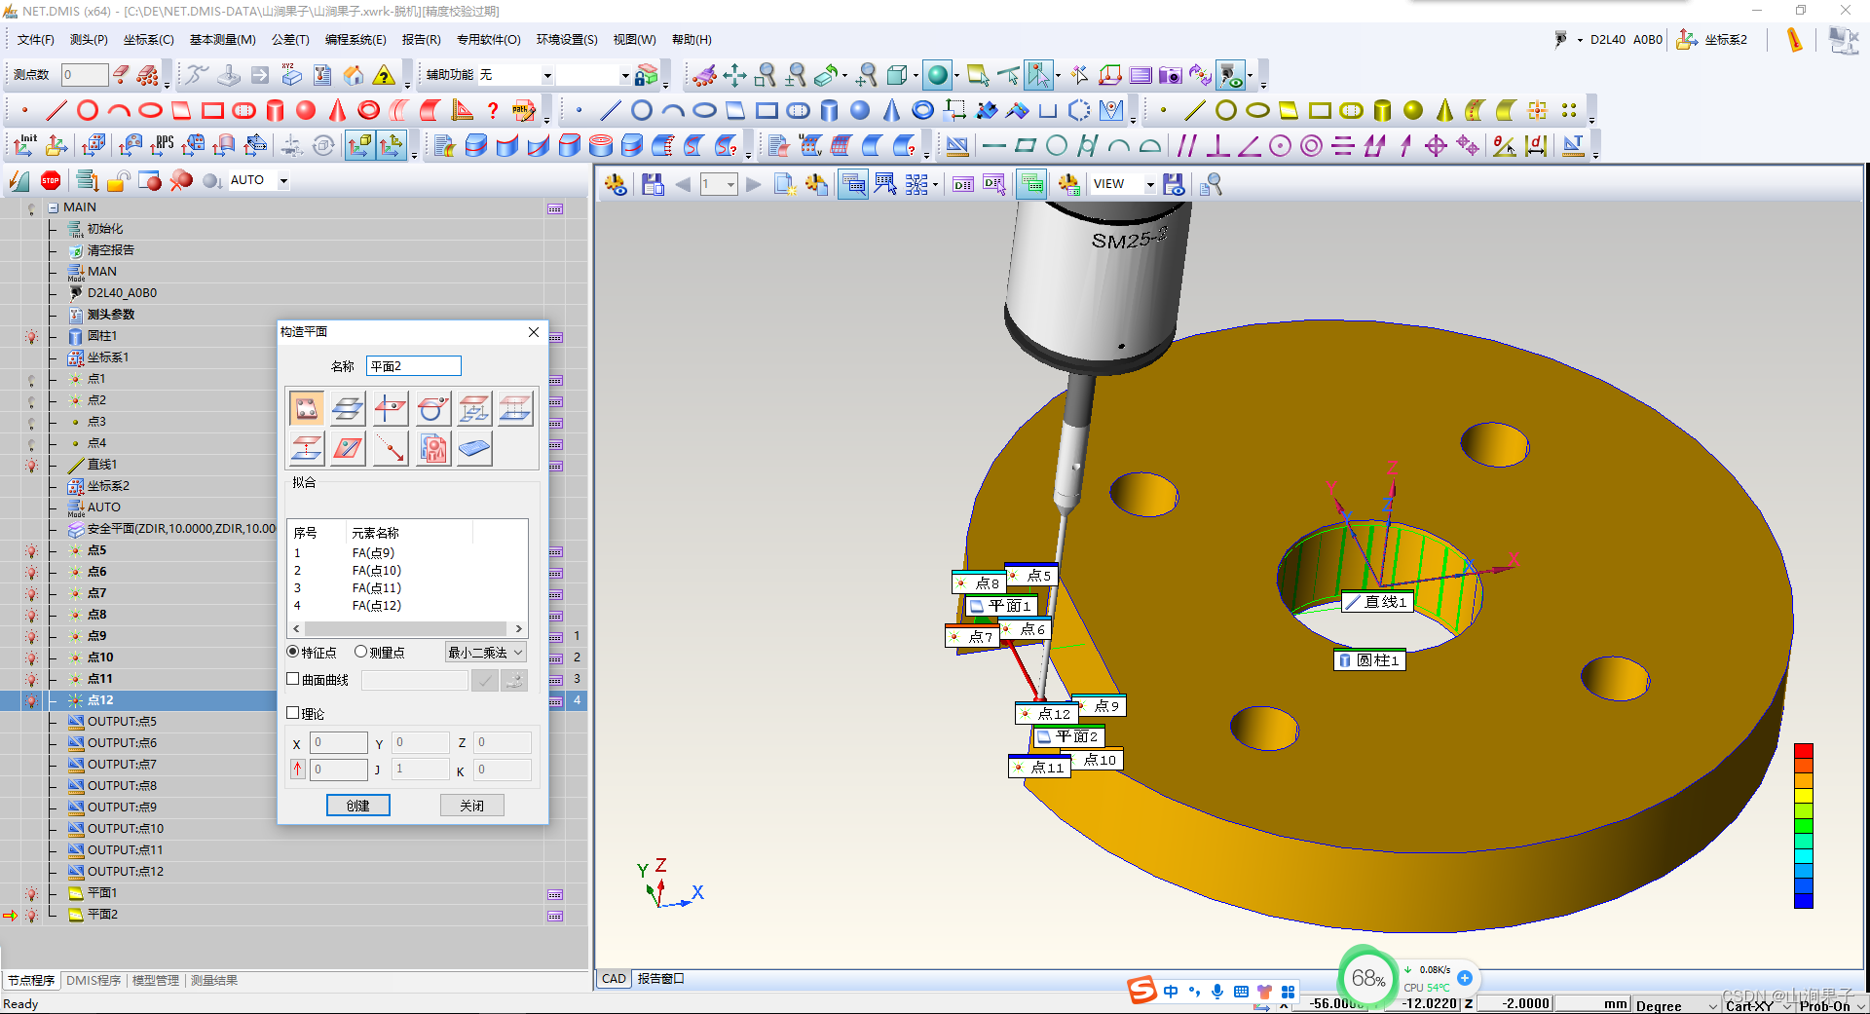The height and width of the screenshot is (1014, 1870).
Task: Click the red swatch of the color scale
Action: point(1804,751)
